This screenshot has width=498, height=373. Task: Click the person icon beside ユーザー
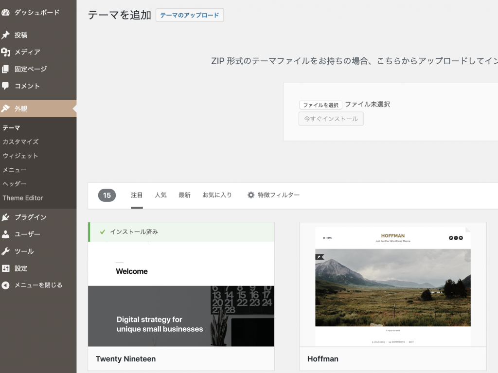point(5,234)
